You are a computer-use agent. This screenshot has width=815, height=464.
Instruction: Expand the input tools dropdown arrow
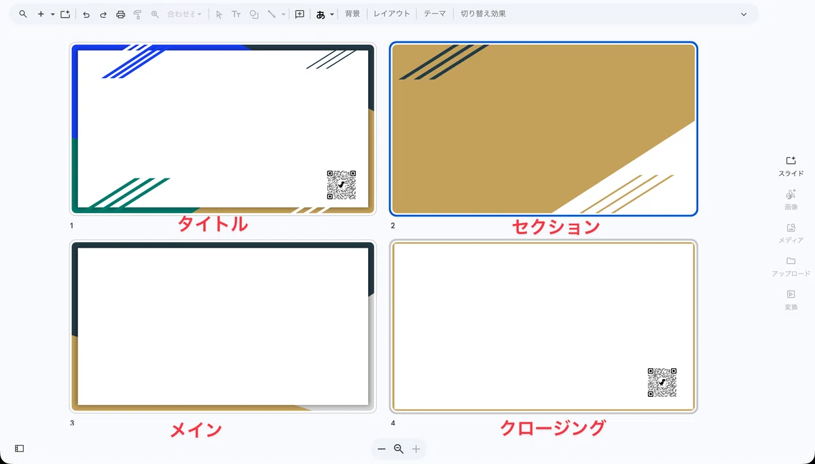[x=332, y=14]
